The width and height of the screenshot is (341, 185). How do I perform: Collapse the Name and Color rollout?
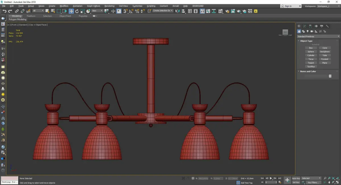(x=308, y=71)
